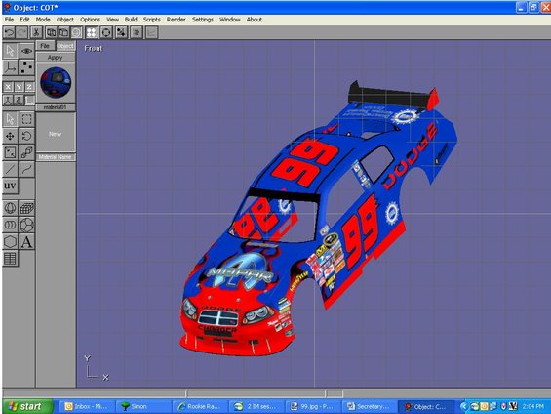The height and width of the screenshot is (414, 551).
Task: Open the Settings menu
Action: pyautogui.click(x=203, y=20)
